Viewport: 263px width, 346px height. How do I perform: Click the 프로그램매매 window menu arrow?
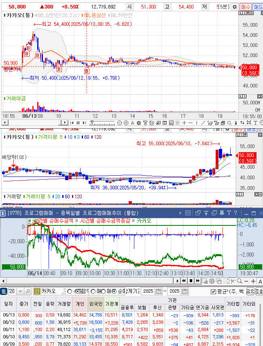(x=180, y=213)
